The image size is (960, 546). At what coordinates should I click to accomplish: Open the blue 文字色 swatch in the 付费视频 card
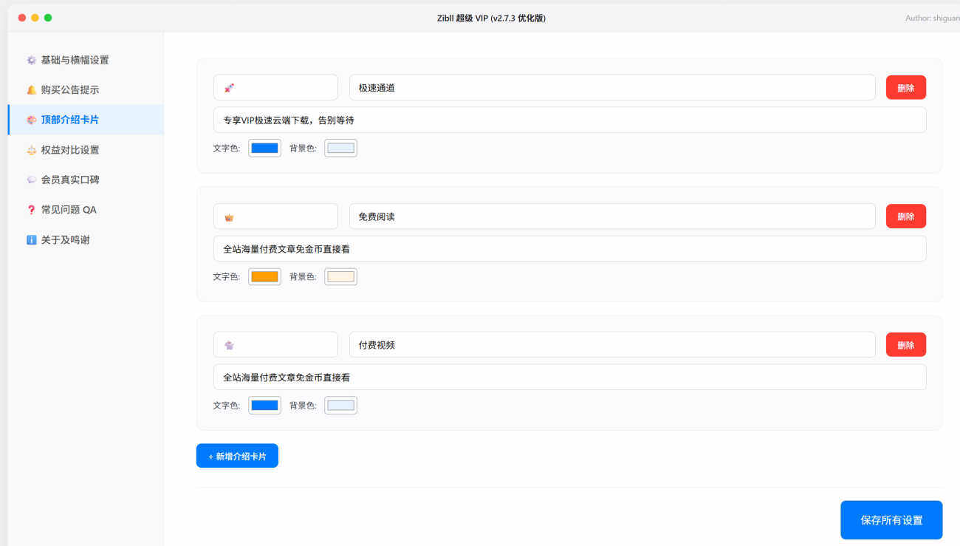point(264,405)
